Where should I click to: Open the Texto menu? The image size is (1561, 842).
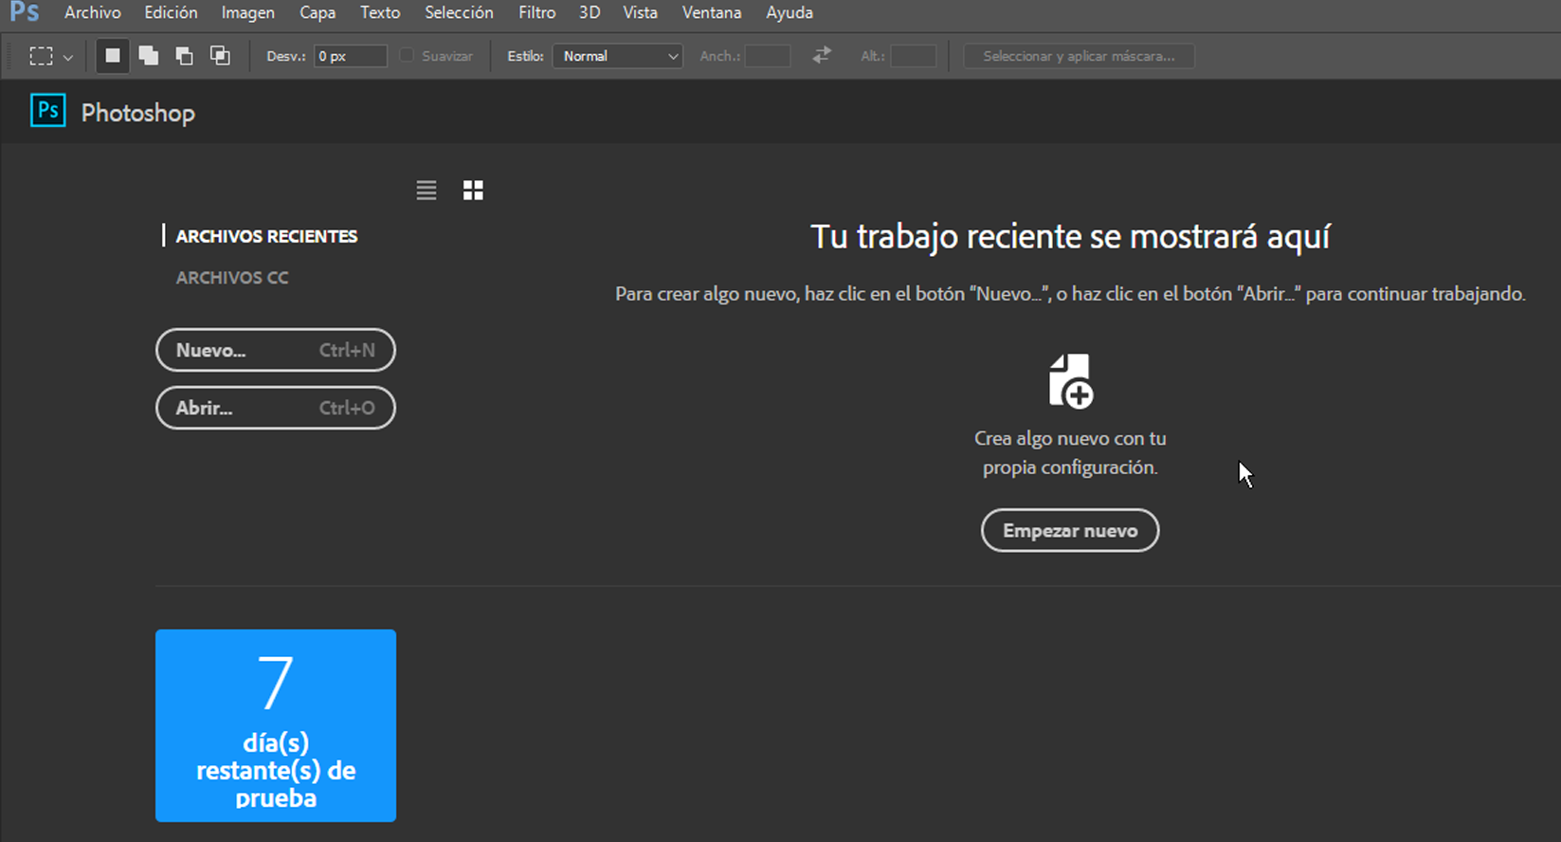[380, 12]
